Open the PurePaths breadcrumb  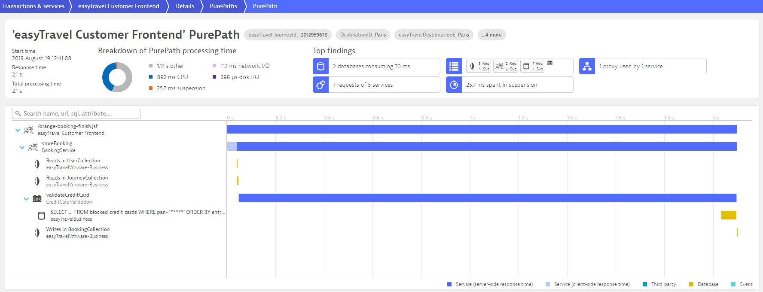coord(223,6)
